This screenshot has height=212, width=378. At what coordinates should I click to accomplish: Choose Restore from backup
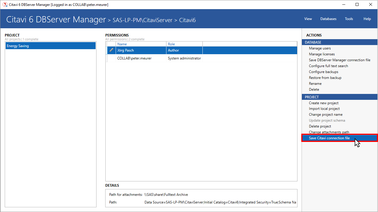tap(325, 78)
